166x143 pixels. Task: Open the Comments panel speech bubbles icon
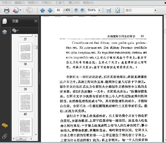tap(5, 126)
